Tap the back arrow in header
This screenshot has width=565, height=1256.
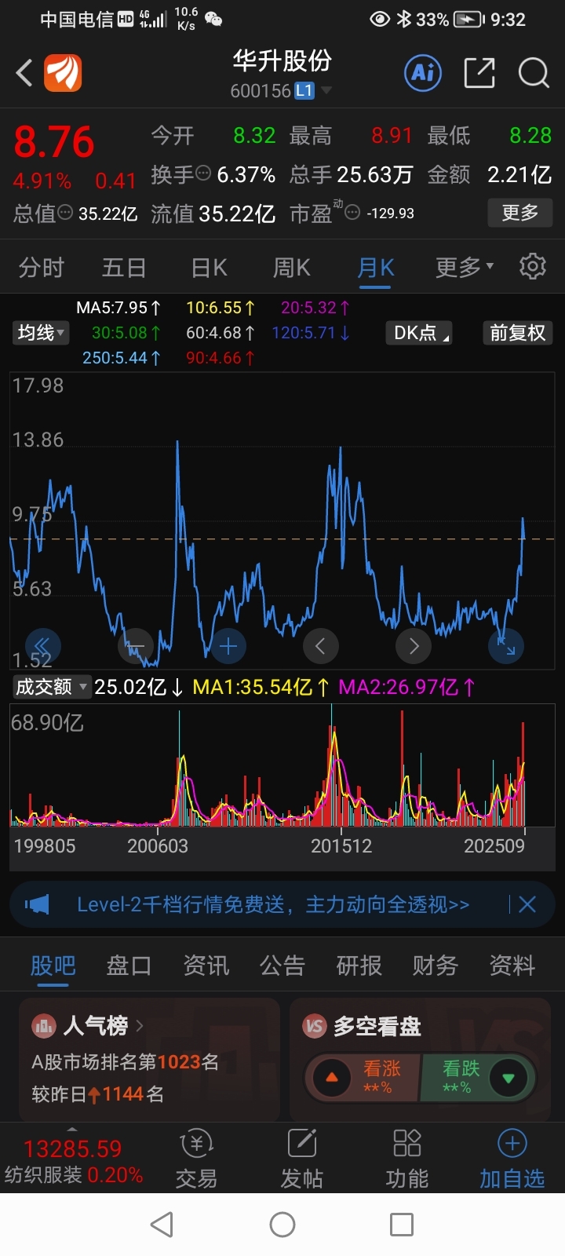tap(24, 73)
